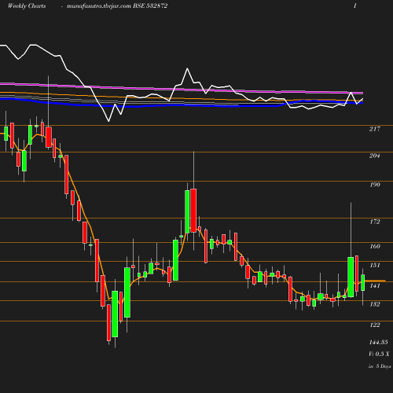
Task: Click the 172 price axis label
Action: (x=375, y=222)
